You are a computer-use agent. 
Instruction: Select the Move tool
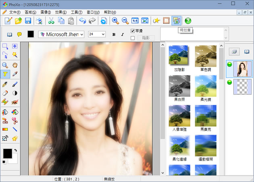point(15,46)
